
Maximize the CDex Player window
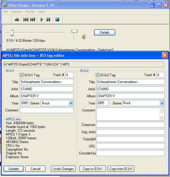click(159, 5)
